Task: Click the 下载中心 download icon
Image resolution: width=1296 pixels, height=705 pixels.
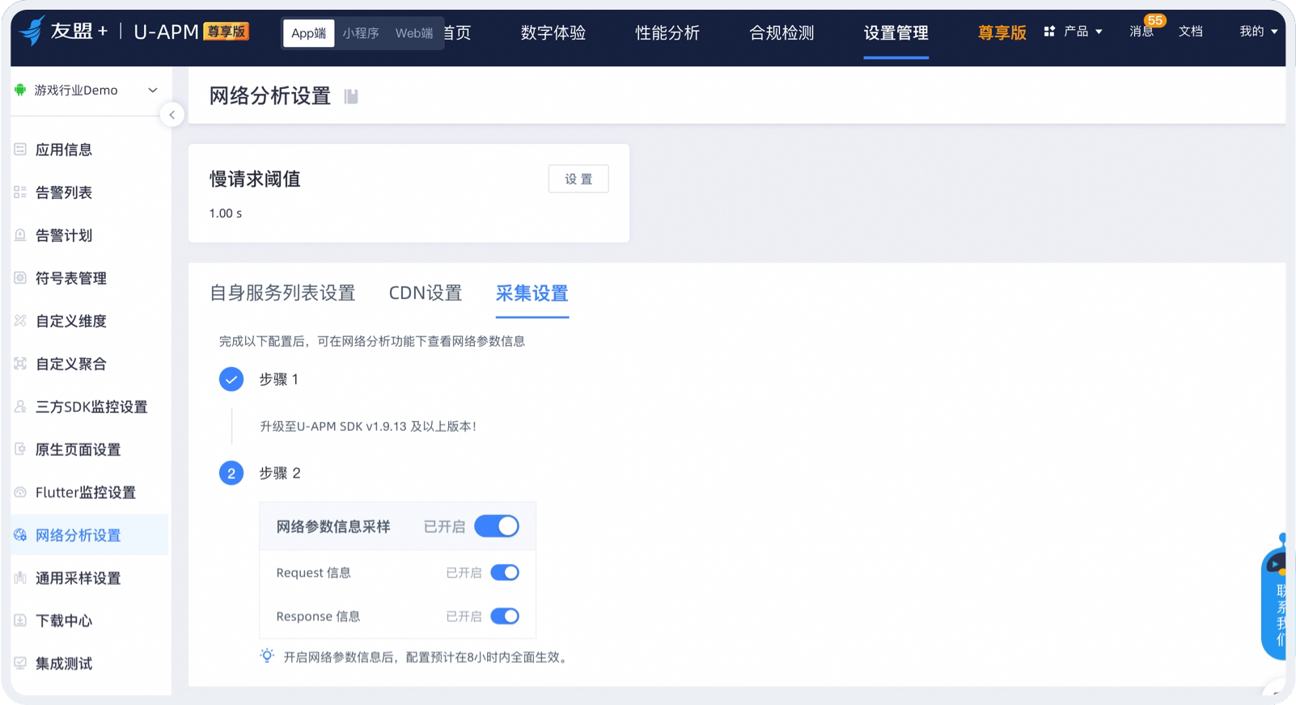Action: tap(20, 621)
